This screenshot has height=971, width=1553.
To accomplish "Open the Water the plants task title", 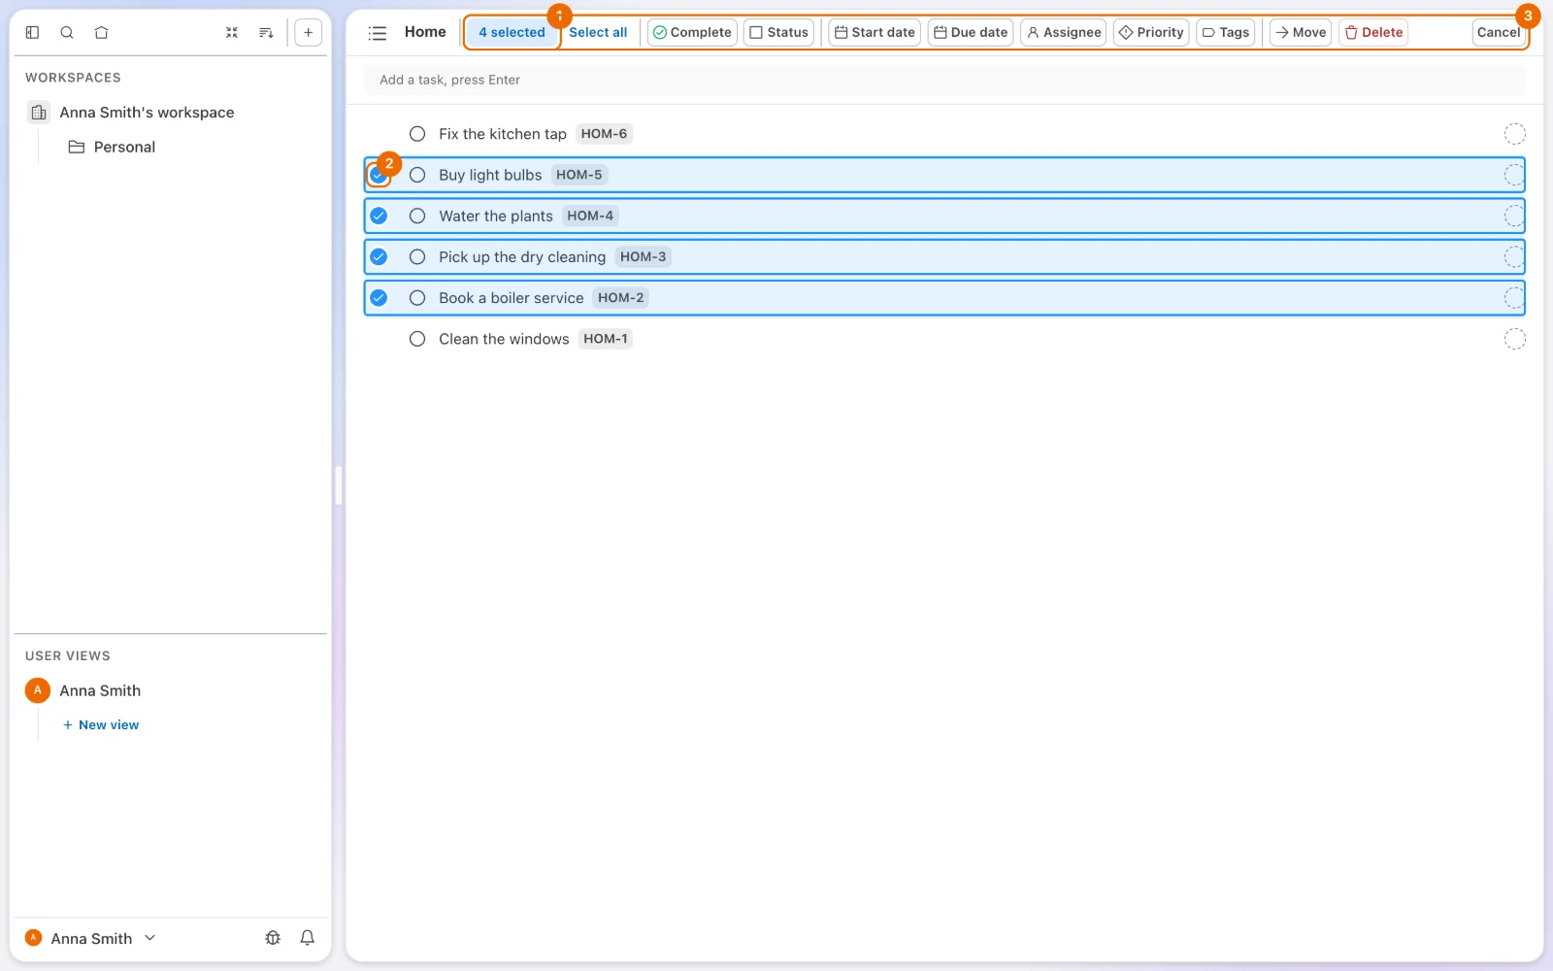I will coord(496,216).
